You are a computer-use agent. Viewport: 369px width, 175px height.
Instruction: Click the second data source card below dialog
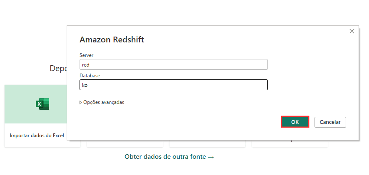(125, 144)
